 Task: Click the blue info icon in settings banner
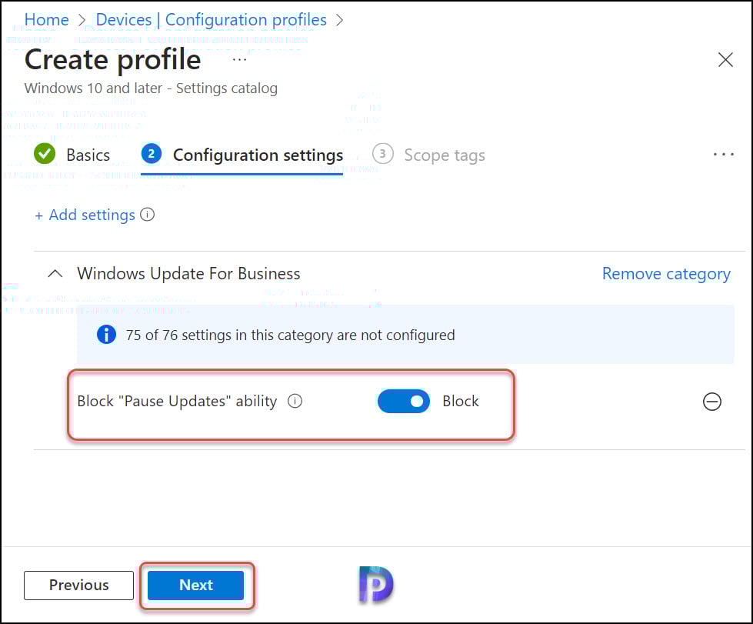[x=106, y=335]
